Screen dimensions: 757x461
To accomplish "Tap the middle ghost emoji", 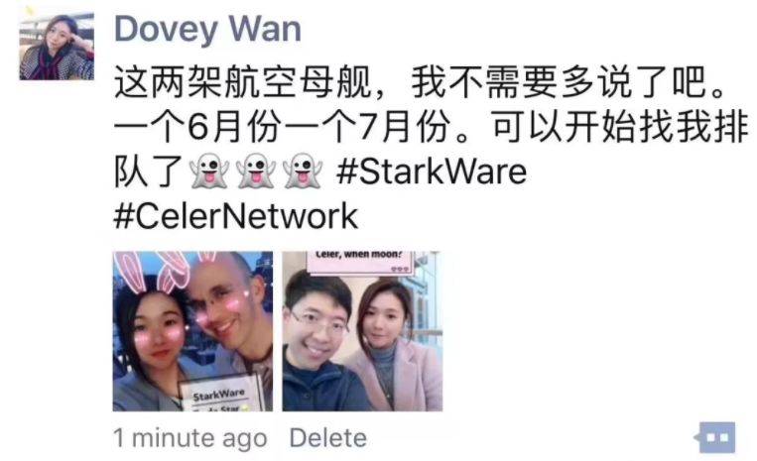I will (255, 172).
